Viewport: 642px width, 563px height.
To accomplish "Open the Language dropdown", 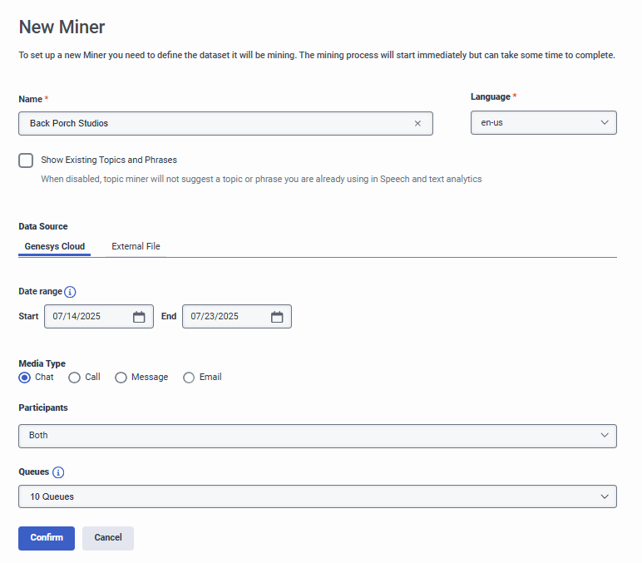I will [x=543, y=123].
